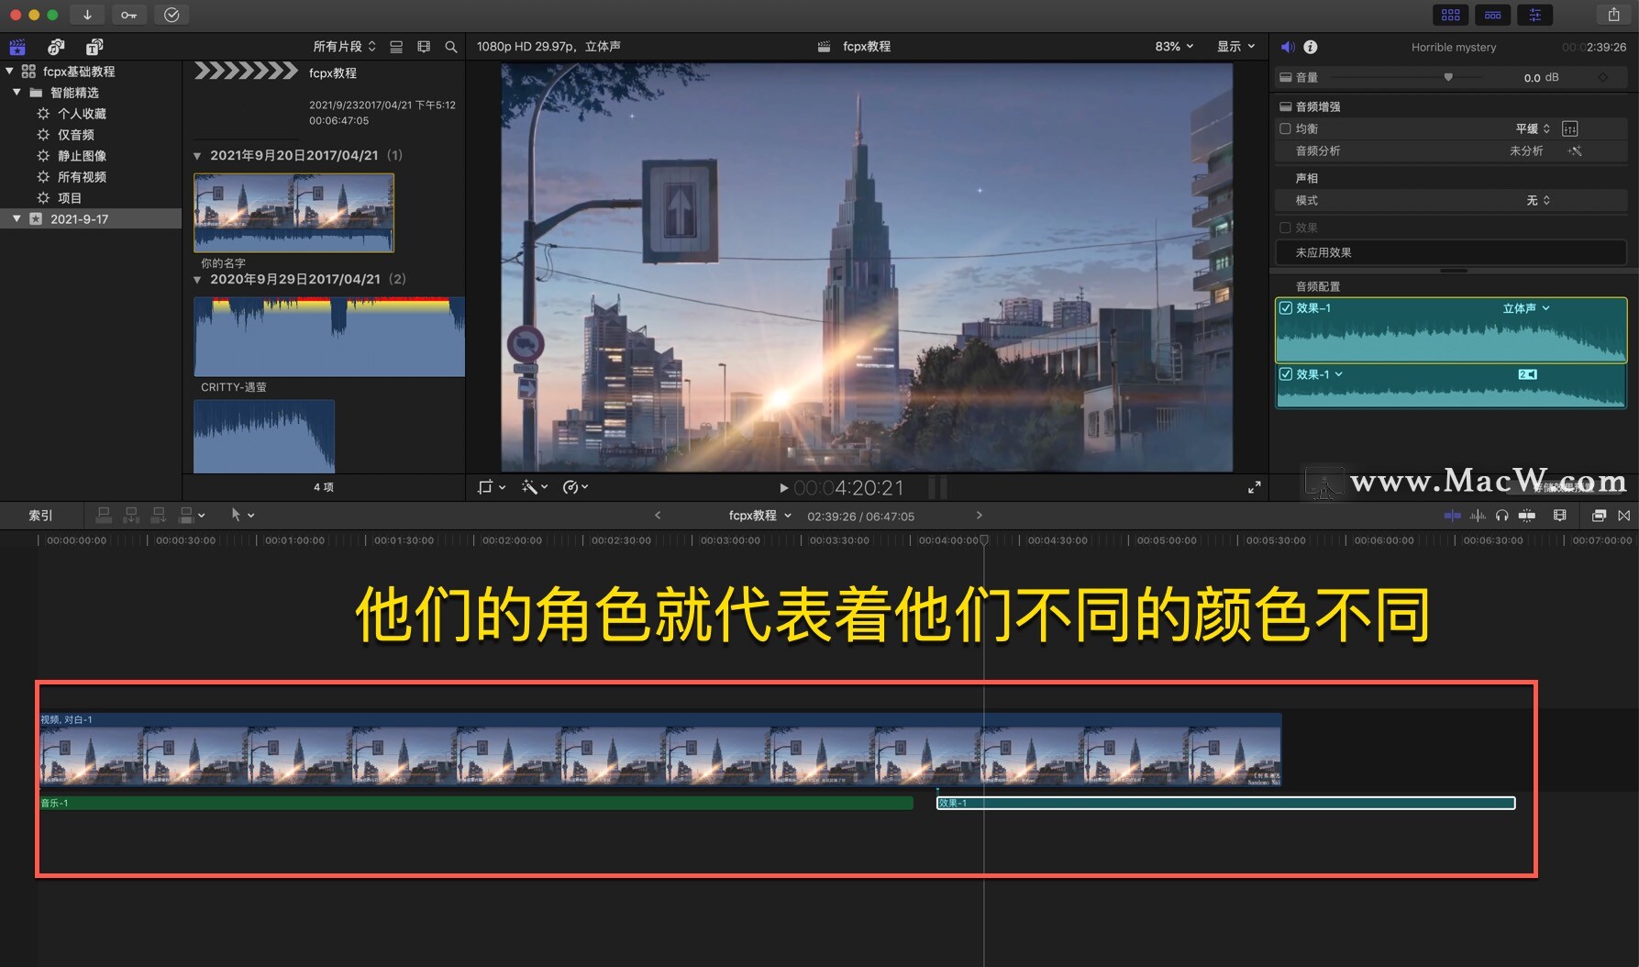The height and width of the screenshot is (967, 1639).
Task: Open the select arrow tool menu
Action: (242, 516)
